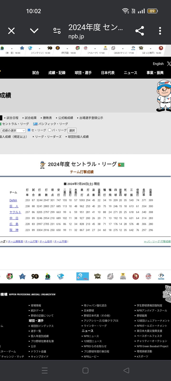Screen dimensions: 171x381
Task: Select the セ・リーグ radio button
Action: pos(29,130)
